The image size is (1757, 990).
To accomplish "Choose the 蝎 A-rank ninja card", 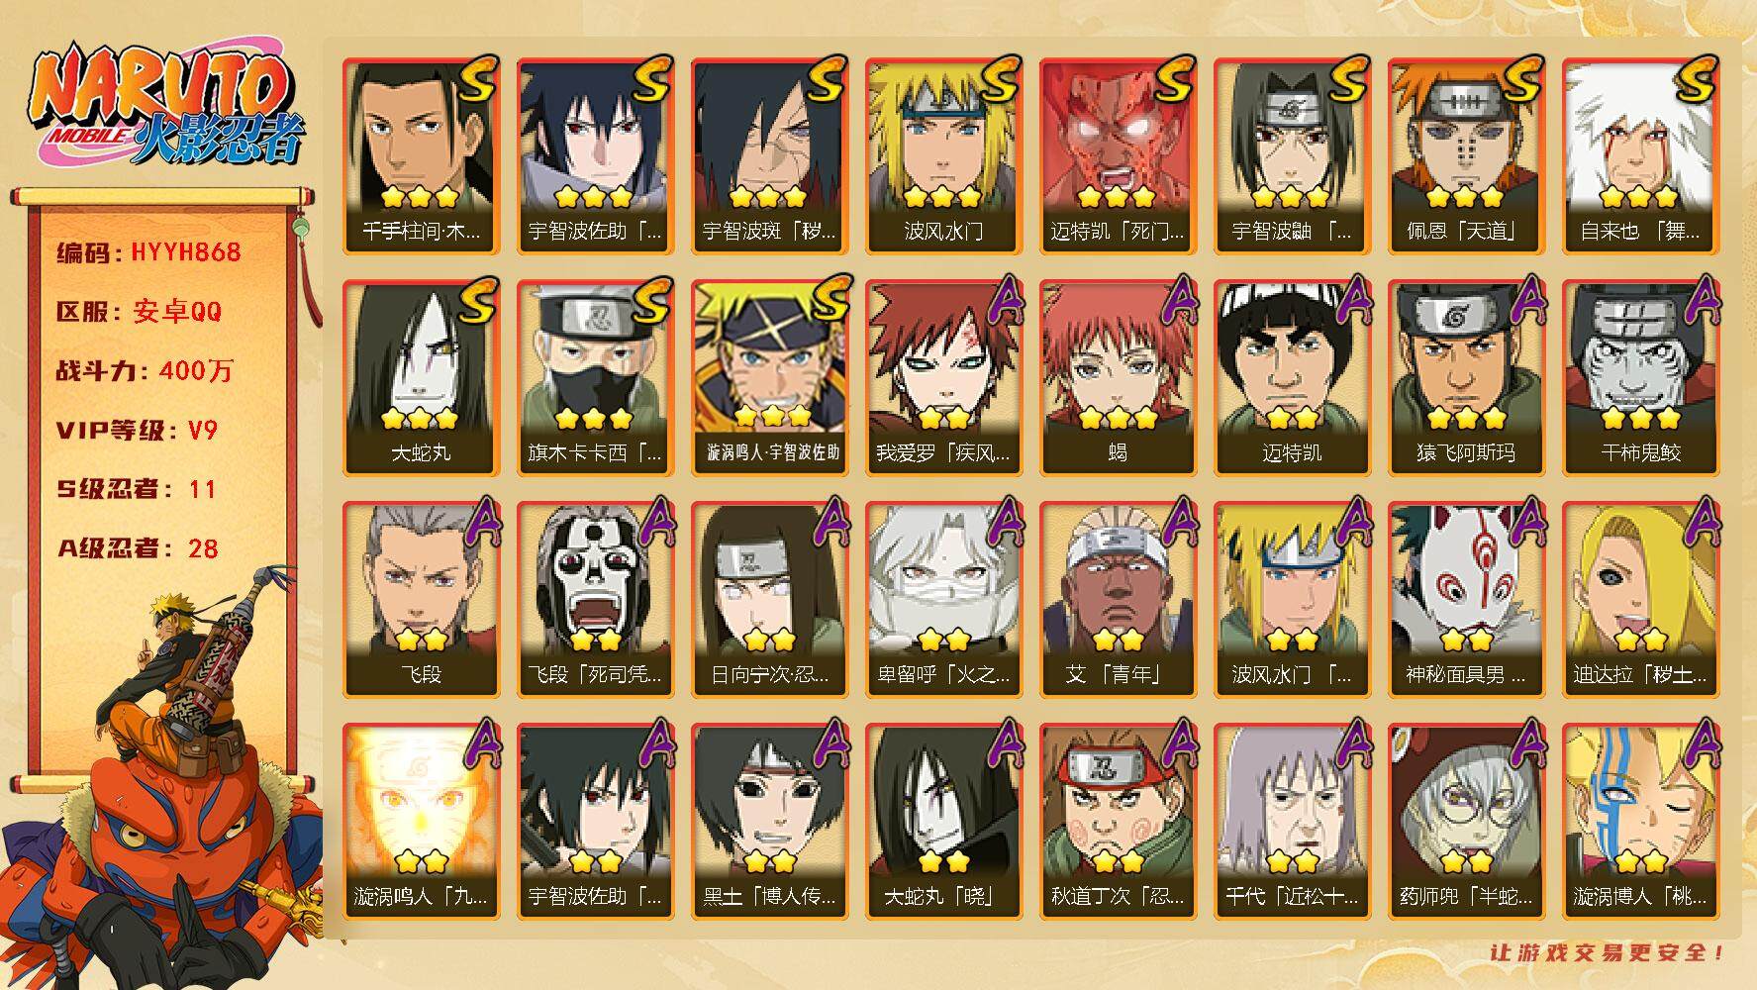I will tap(1118, 378).
